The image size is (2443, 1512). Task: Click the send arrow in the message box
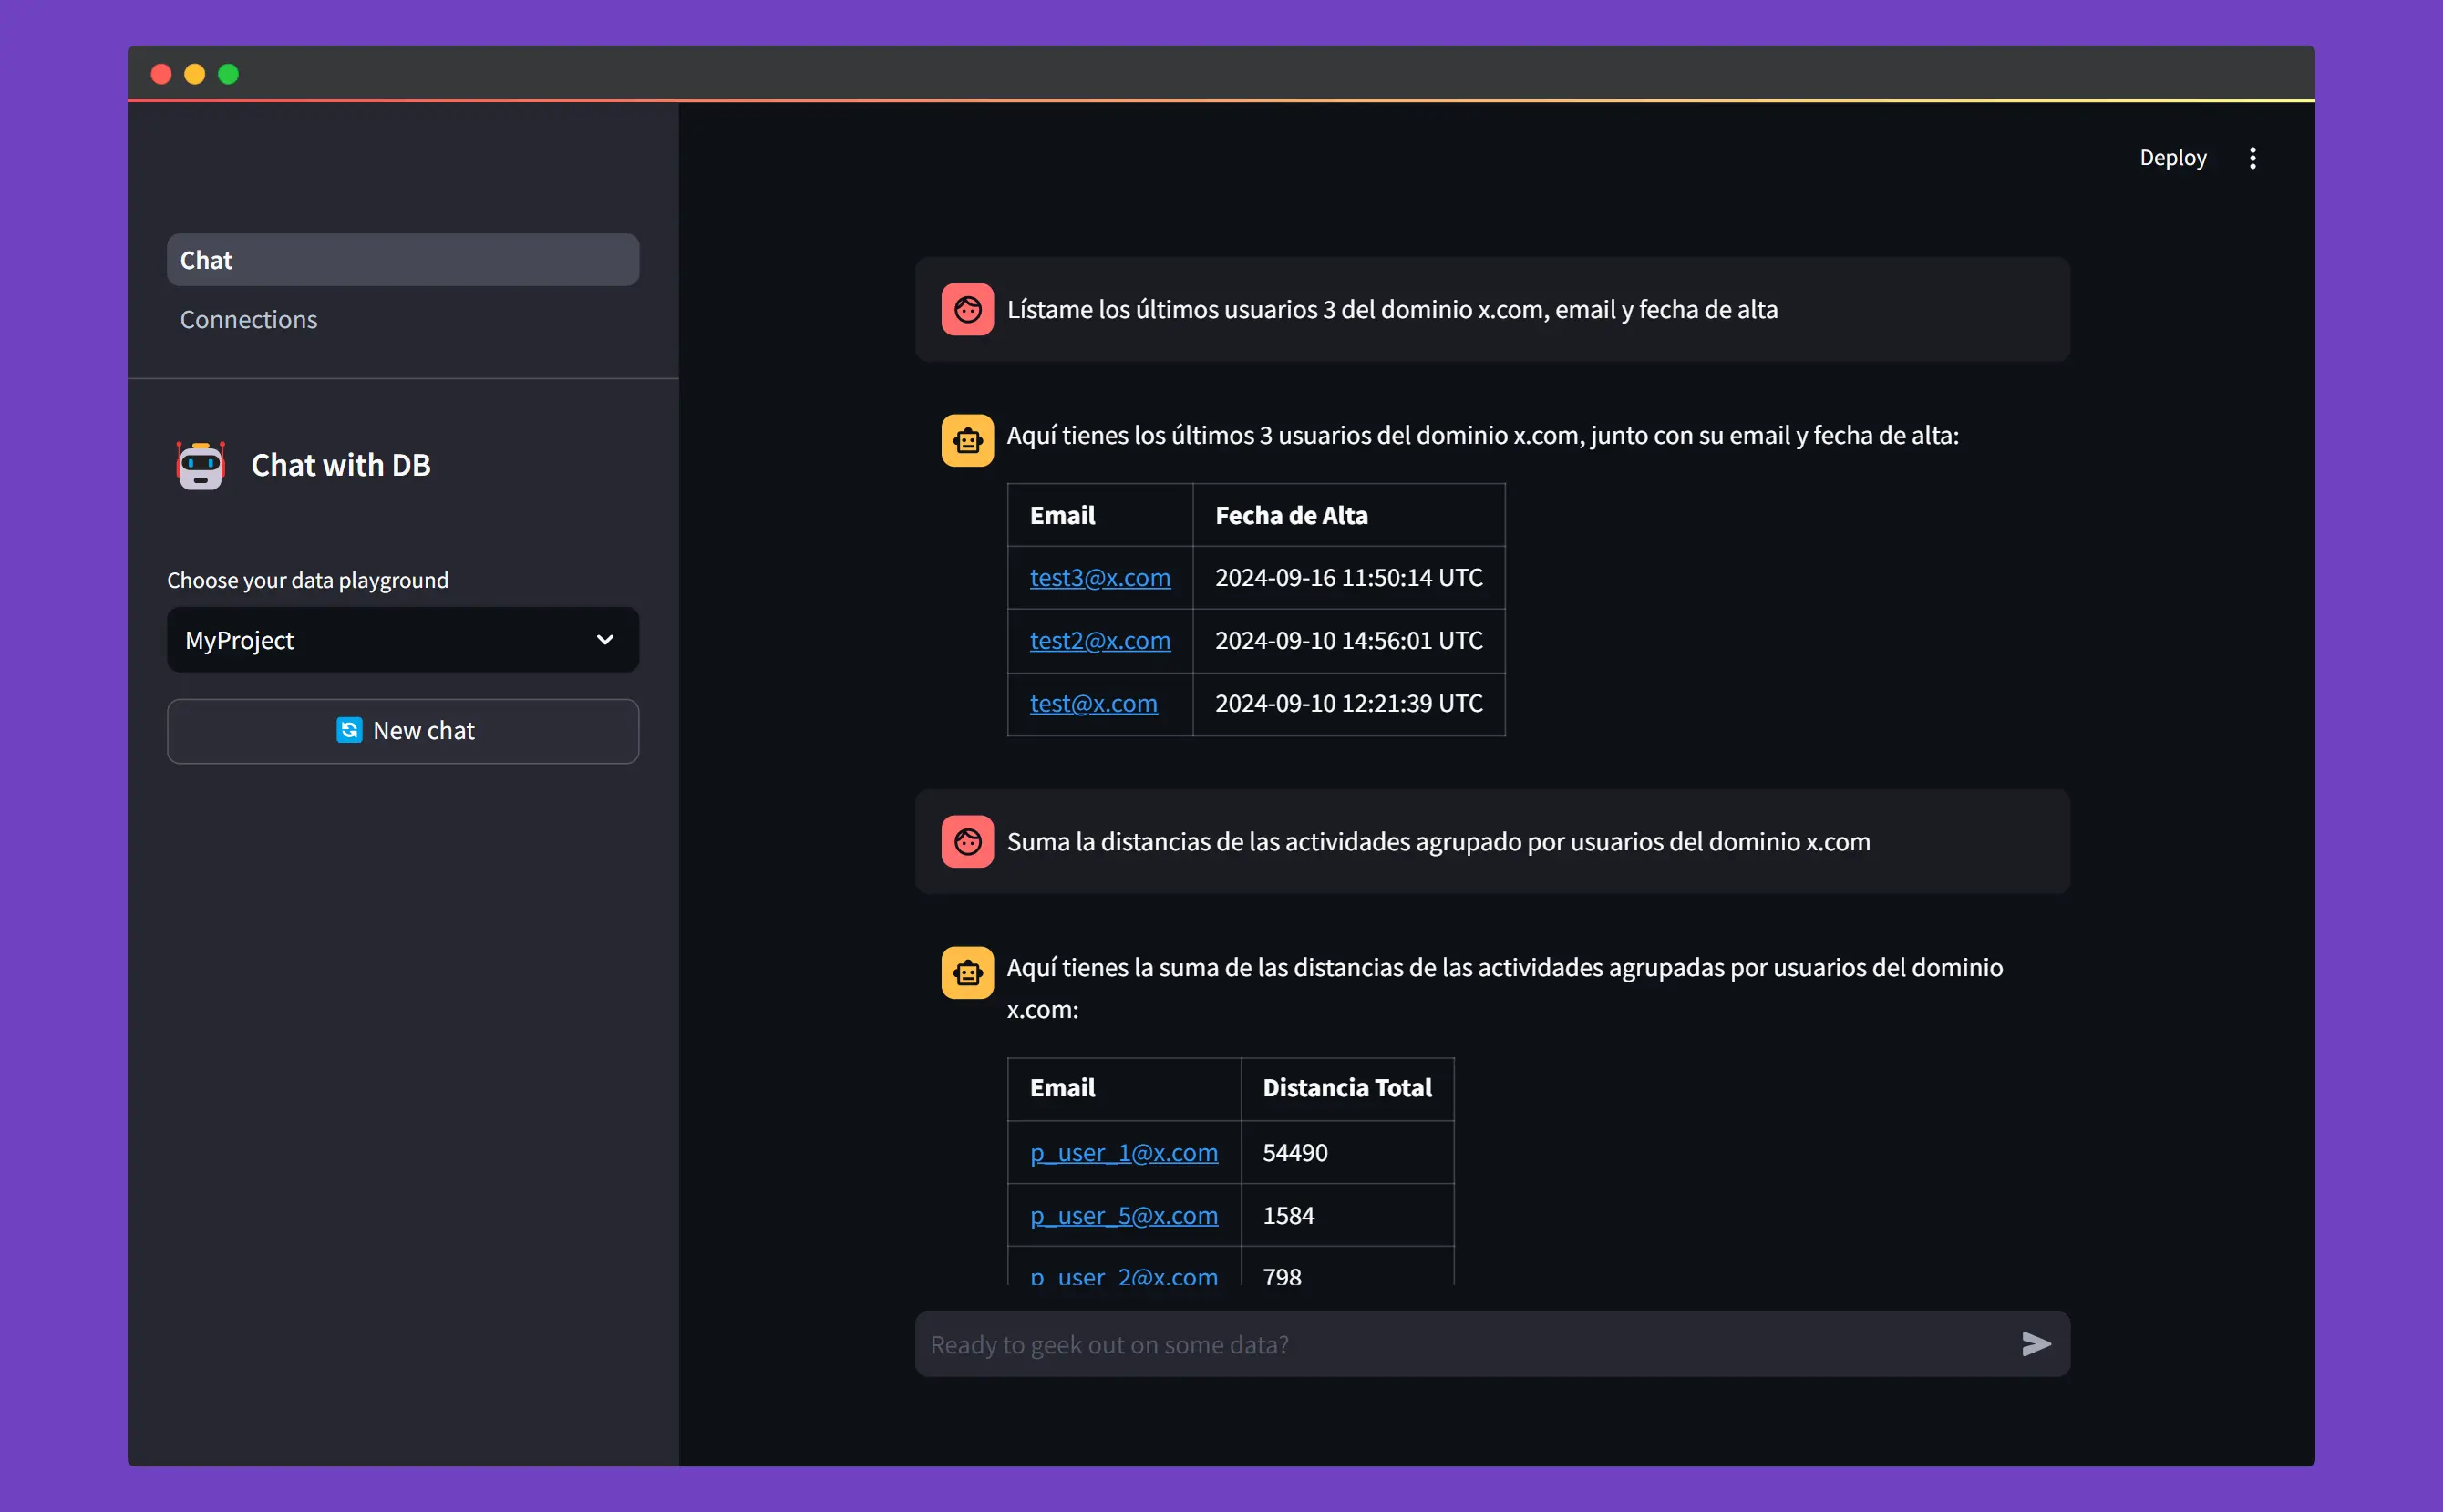point(2036,1344)
